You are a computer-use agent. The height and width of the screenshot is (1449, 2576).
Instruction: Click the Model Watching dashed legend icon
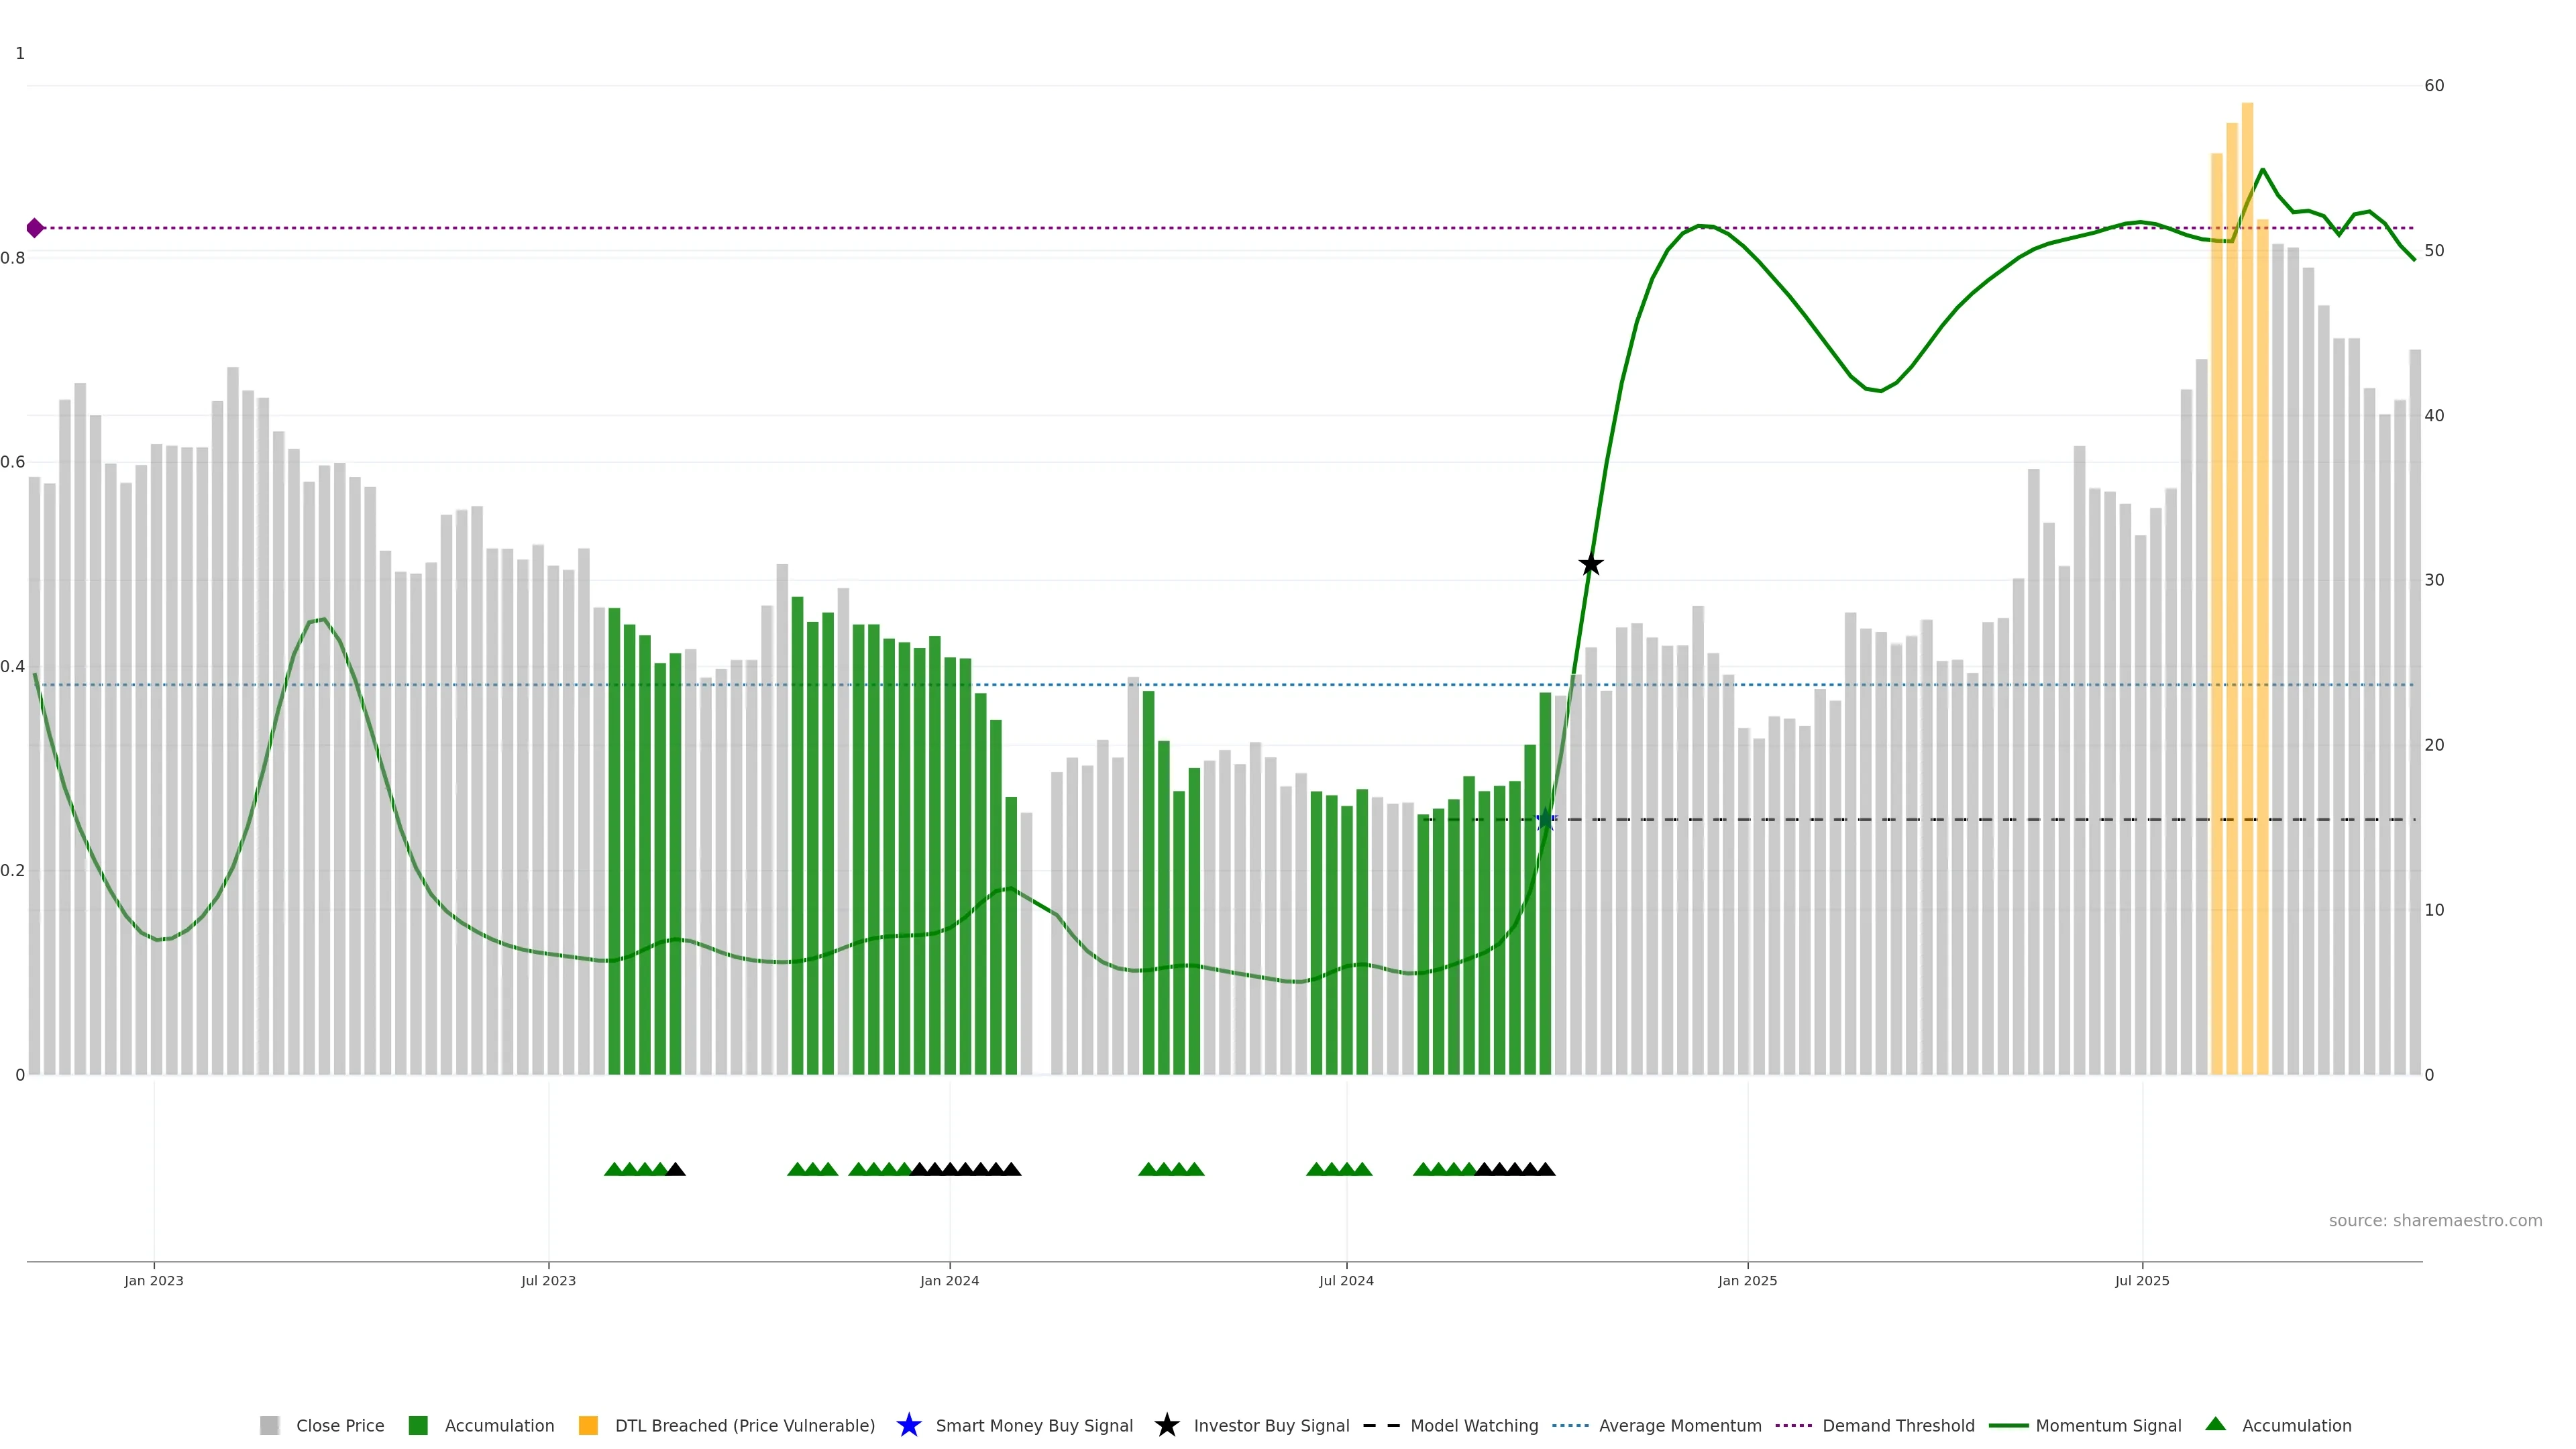click(x=1381, y=1425)
